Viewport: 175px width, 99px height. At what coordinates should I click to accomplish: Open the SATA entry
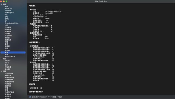pyautogui.click(x=7, y=19)
